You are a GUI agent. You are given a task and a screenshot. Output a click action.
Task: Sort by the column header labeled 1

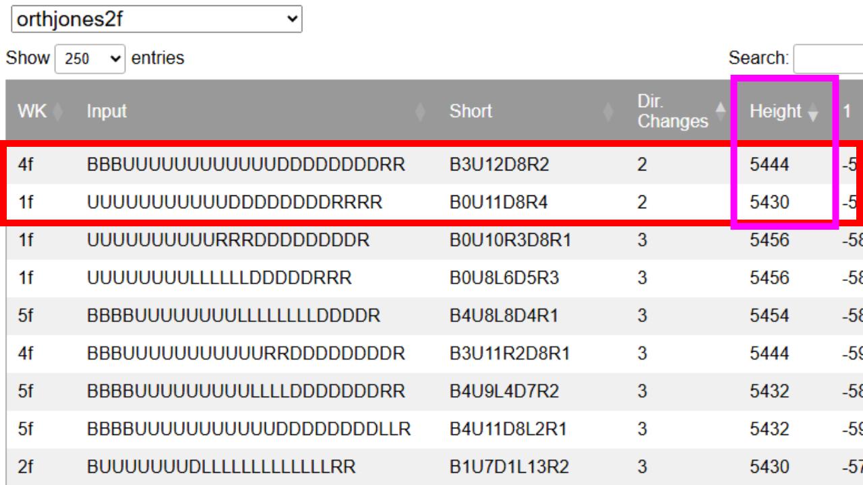click(847, 112)
